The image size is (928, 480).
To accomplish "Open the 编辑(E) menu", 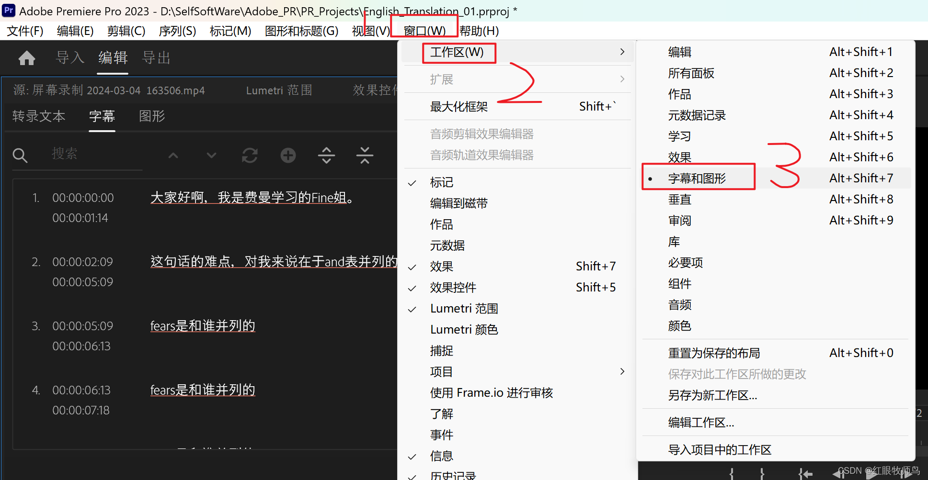I will click(75, 31).
